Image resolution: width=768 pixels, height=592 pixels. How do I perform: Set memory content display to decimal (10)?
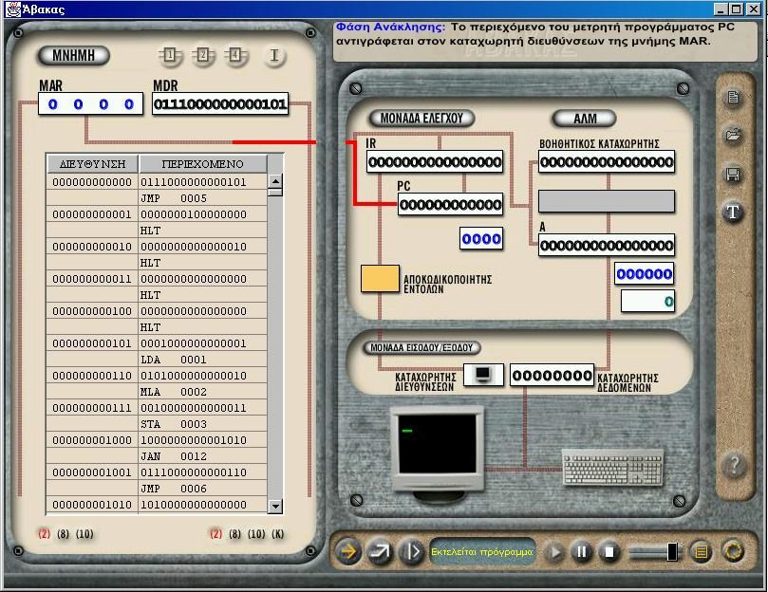point(256,534)
